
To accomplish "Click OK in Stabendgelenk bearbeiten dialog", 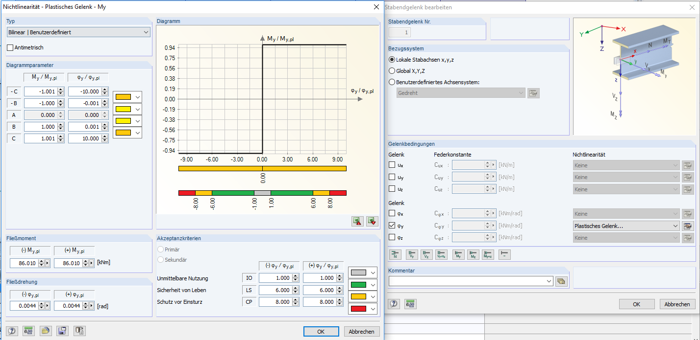I will pyautogui.click(x=636, y=304).
